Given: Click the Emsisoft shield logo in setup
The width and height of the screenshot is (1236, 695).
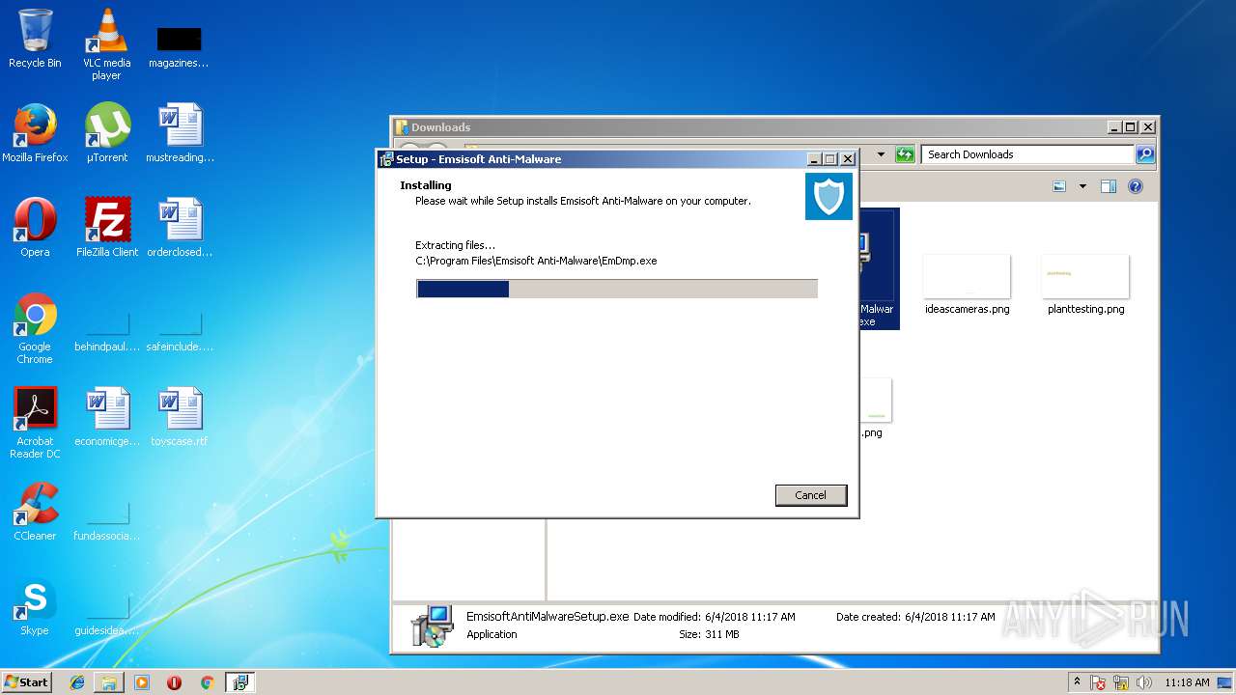Looking at the screenshot, I should [829, 196].
